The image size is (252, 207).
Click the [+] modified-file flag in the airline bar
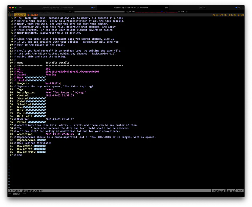(x=10, y=191)
